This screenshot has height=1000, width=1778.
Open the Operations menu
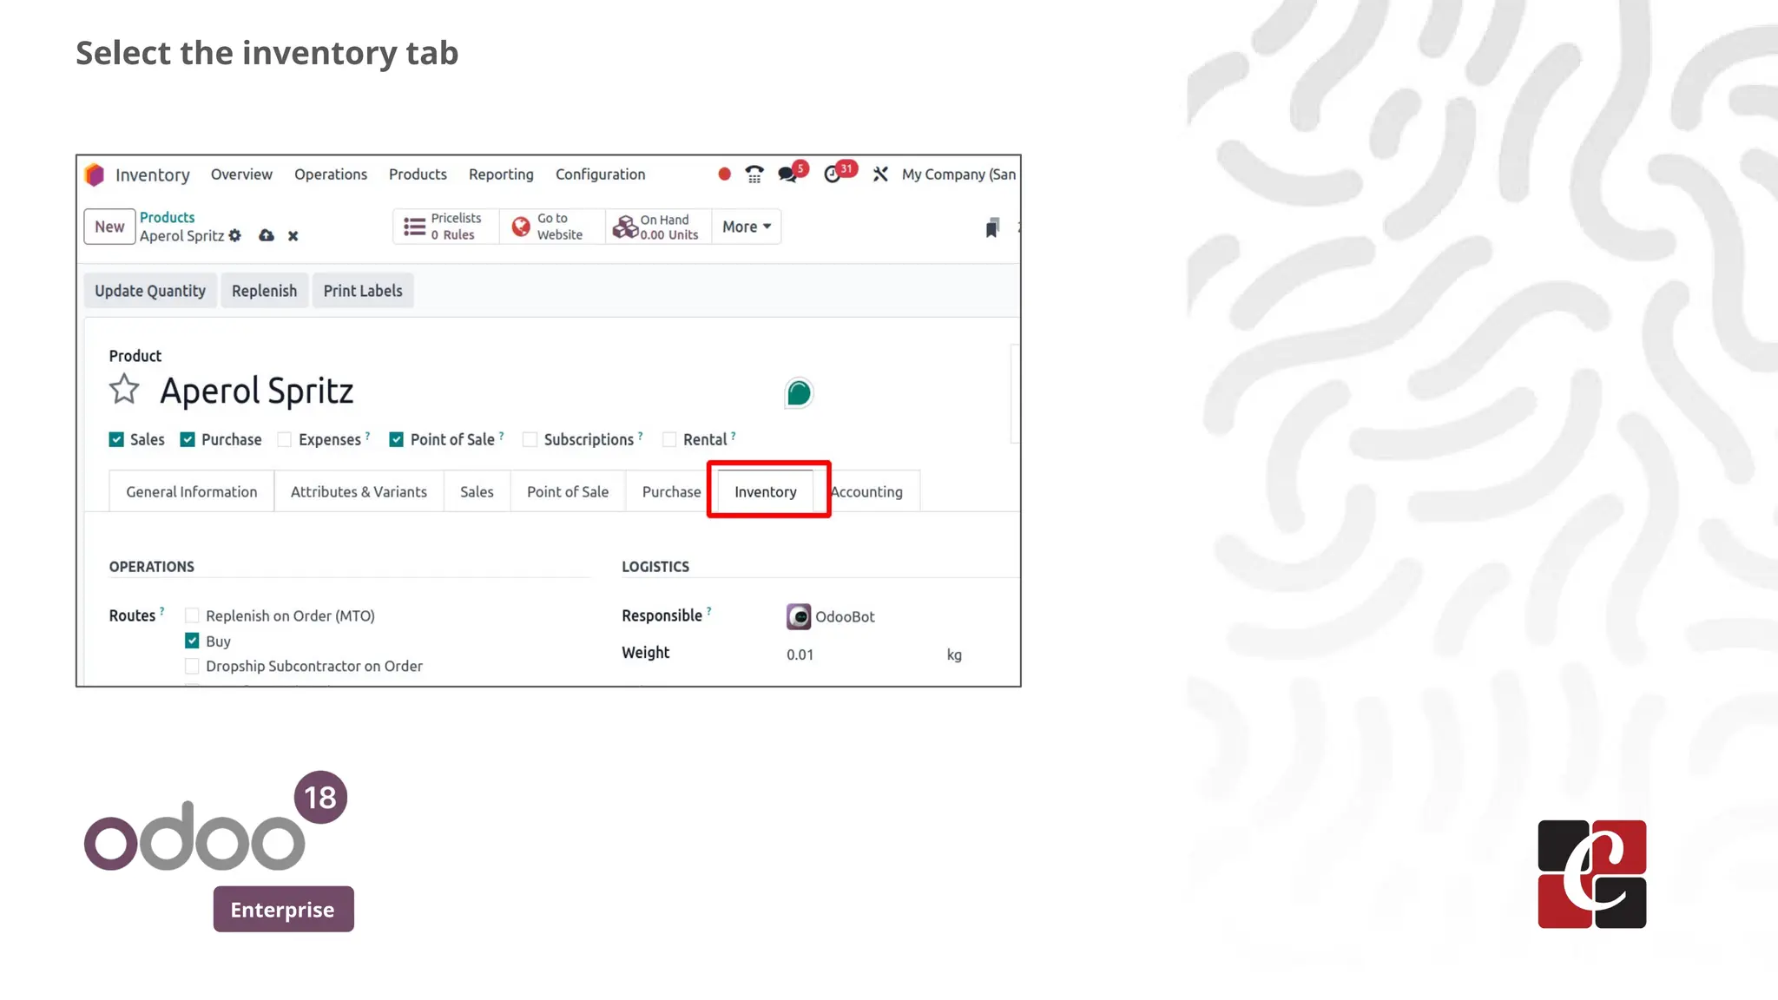[x=331, y=174]
